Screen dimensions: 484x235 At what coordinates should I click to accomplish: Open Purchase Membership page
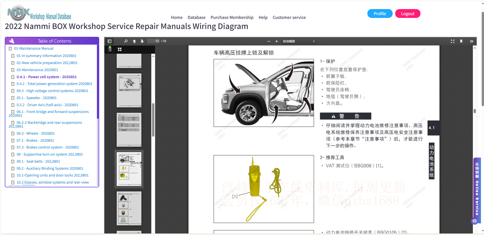(x=232, y=17)
